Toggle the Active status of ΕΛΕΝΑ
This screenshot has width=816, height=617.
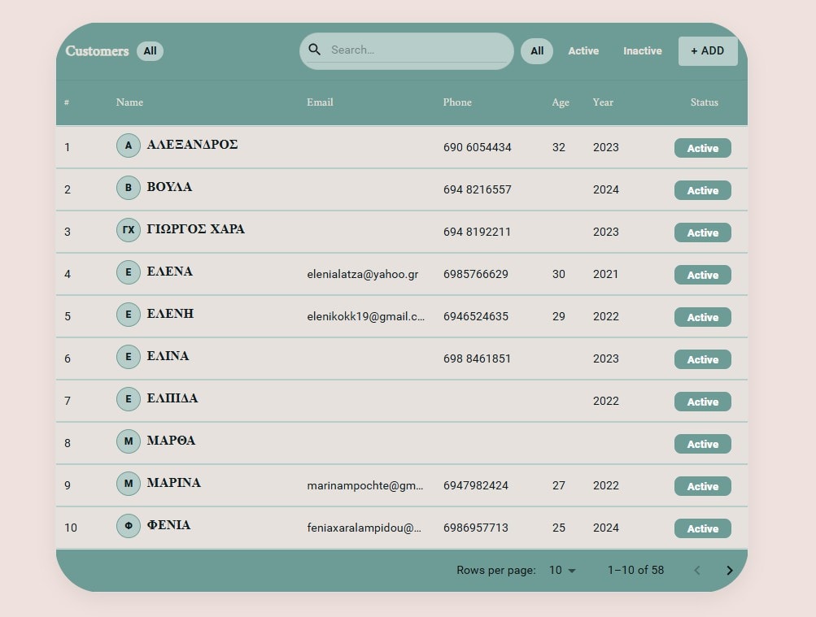point(702,275)
